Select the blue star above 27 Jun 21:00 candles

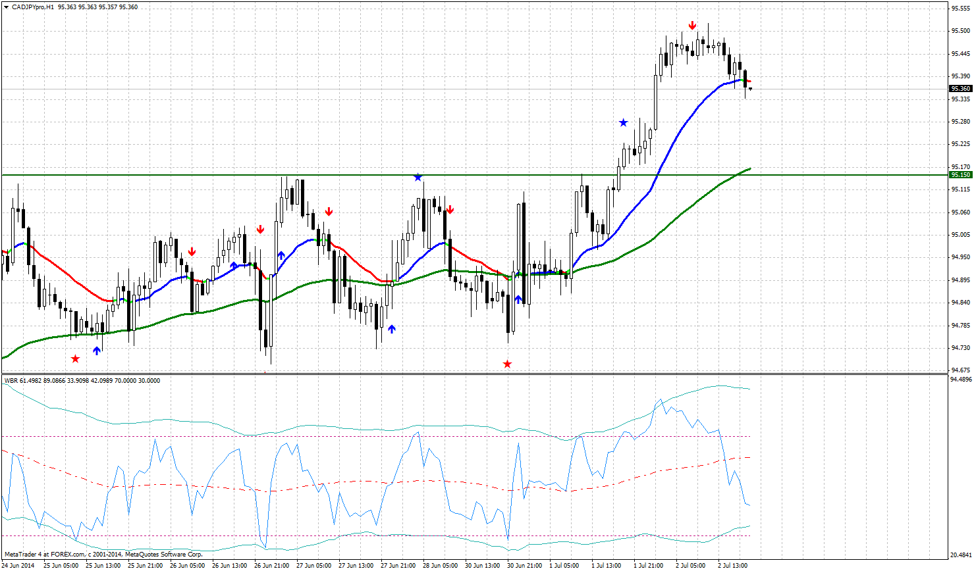point(418,176)
